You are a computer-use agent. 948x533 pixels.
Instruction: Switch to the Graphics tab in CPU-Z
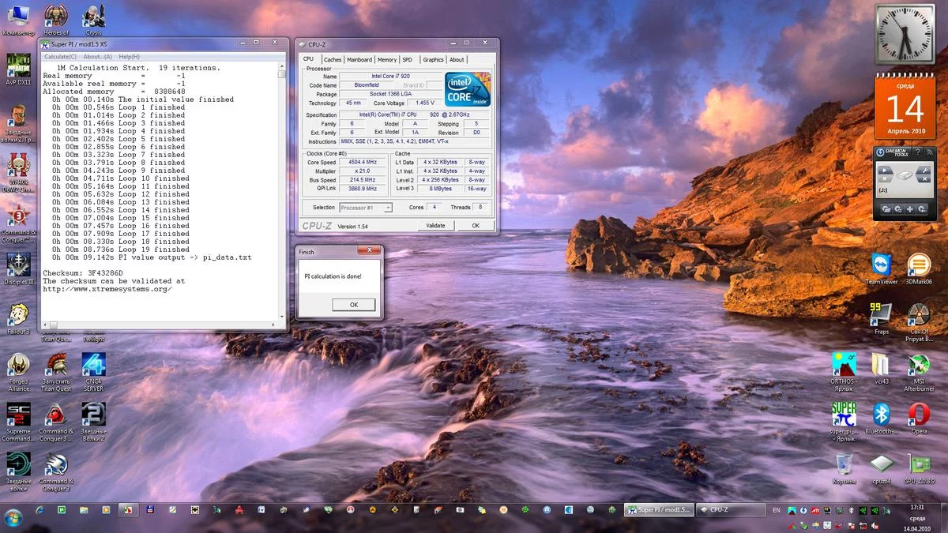(x=433, y=60)
